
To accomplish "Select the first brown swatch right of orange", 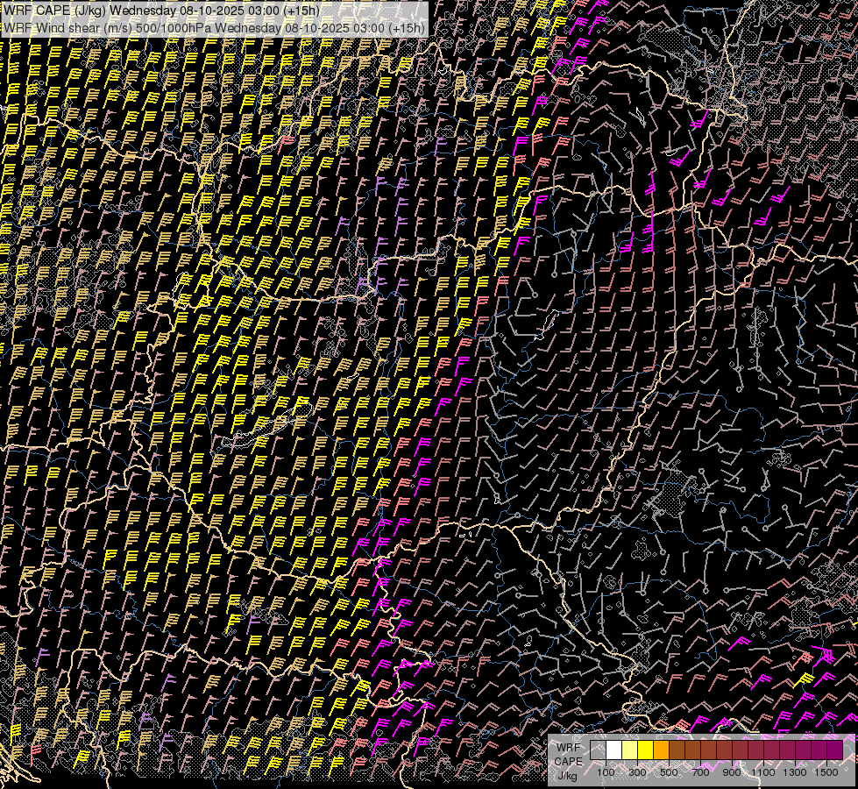I will tap(677, 750).
